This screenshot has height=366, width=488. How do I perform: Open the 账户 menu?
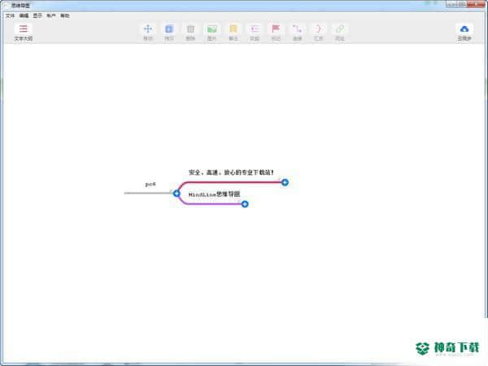[51, 15]
